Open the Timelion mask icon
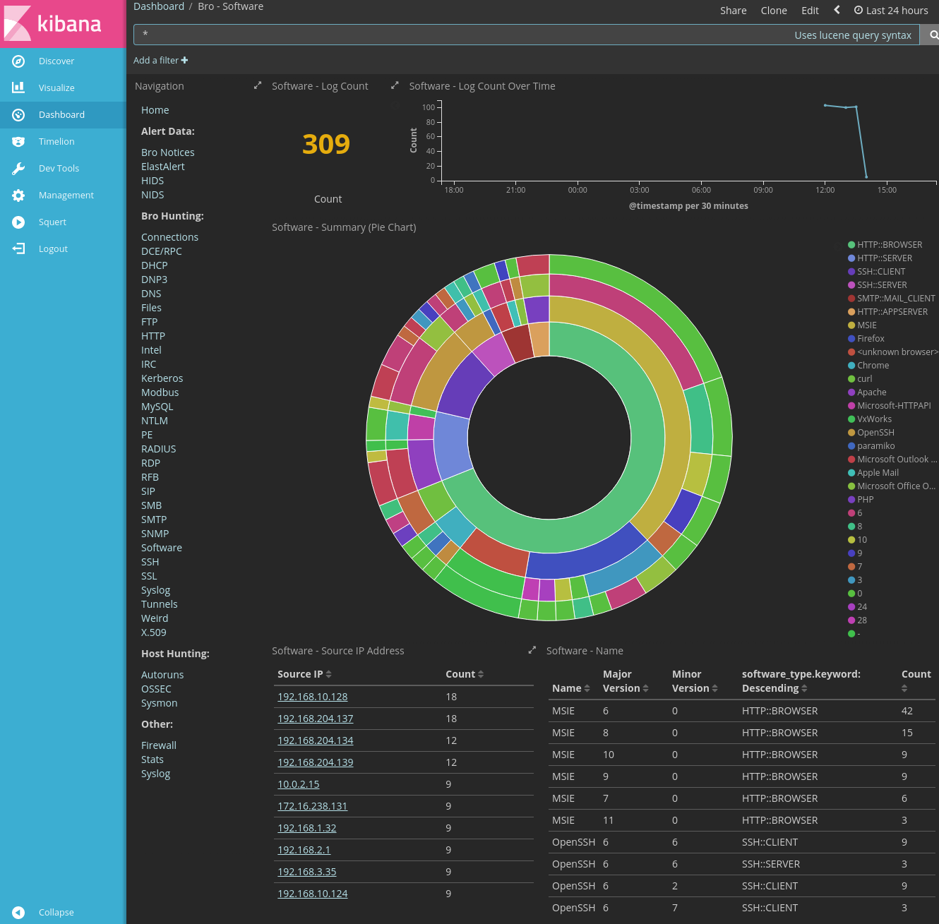 coord(18,142)
